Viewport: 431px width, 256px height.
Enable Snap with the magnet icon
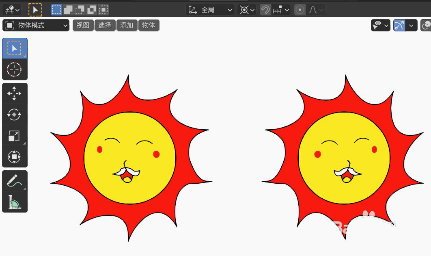point(265,9)
